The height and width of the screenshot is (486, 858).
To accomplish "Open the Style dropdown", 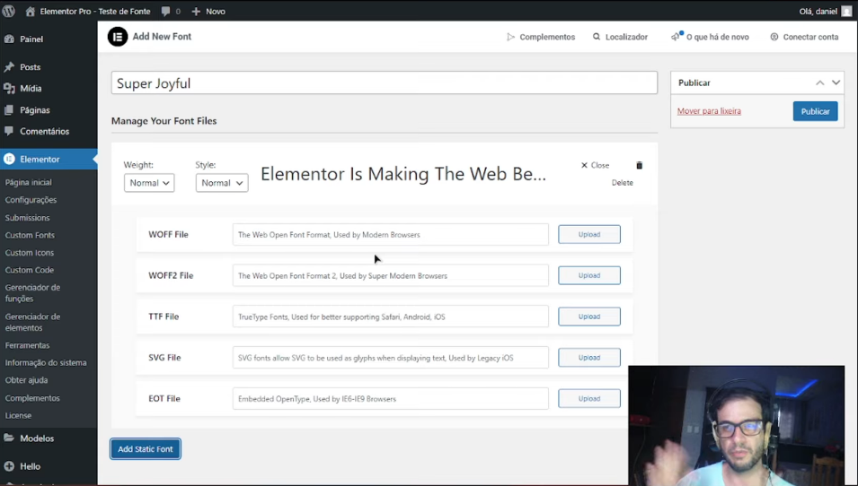I will pos(221,183).
